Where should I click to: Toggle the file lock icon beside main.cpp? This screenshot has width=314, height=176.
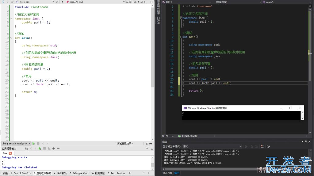pyautogui.click(x=12, y=2)
